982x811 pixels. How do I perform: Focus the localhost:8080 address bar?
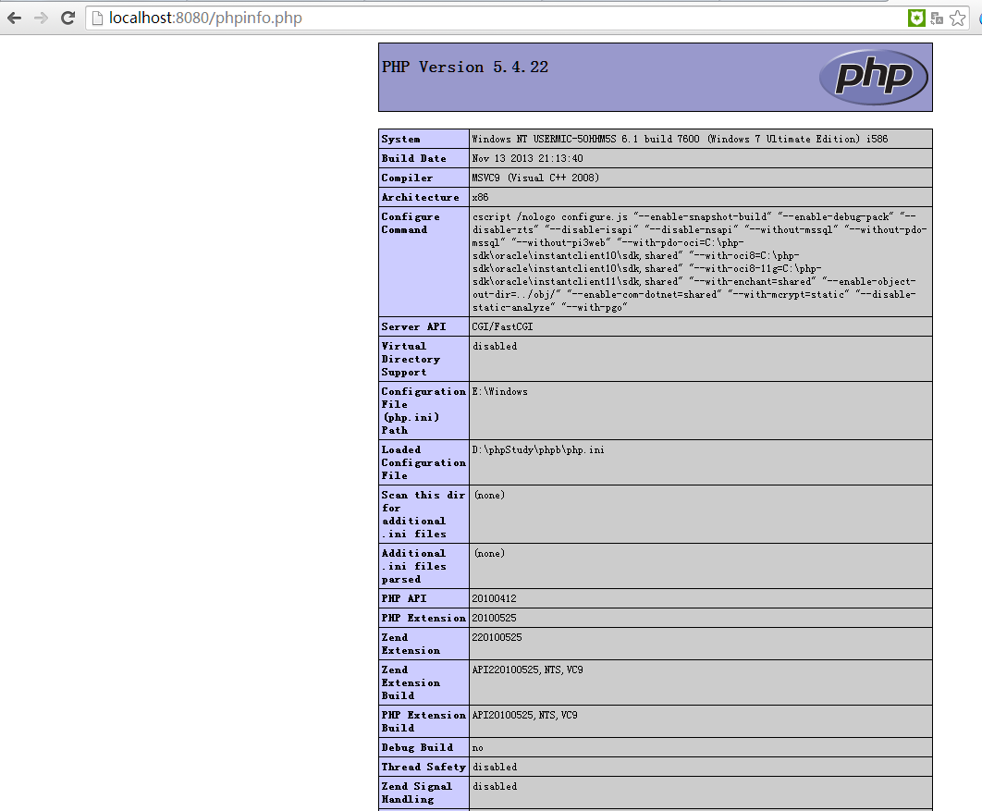point(462,18)
